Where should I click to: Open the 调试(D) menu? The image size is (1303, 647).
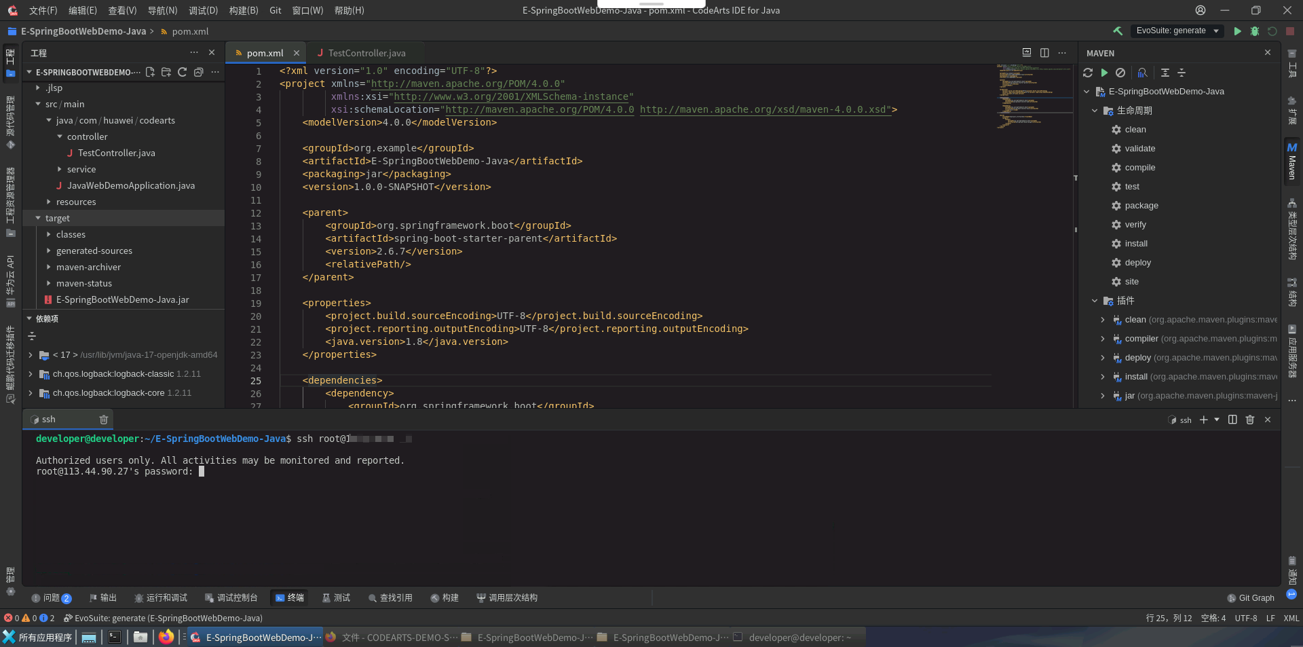204,10
